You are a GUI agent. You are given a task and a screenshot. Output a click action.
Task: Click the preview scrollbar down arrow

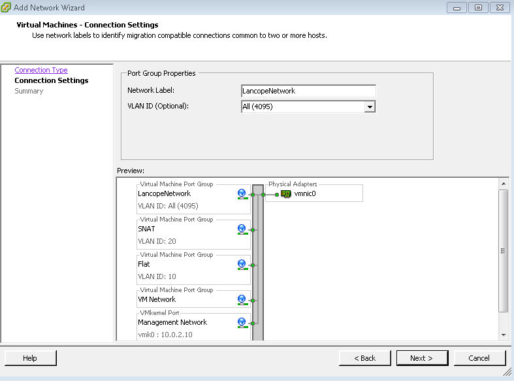click(503, 335)
